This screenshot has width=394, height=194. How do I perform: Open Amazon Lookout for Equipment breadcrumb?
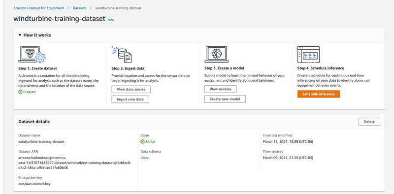click(39, 8)
